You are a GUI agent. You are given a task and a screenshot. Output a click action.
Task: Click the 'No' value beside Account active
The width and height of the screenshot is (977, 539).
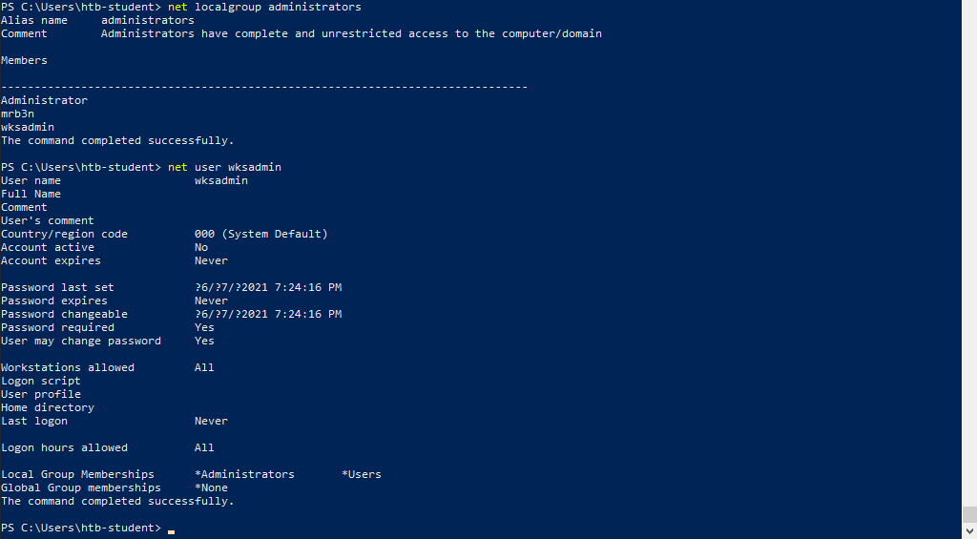pyautogui.click(x=201, y=247)
